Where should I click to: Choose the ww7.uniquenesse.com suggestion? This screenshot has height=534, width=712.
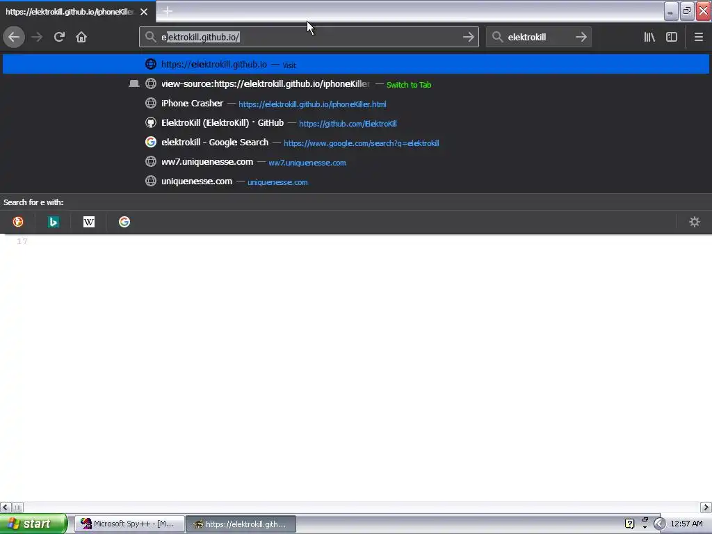pos(356,161)
